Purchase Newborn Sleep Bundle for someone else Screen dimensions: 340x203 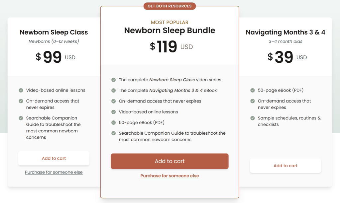pyautogui.click(x=170, y=176)
